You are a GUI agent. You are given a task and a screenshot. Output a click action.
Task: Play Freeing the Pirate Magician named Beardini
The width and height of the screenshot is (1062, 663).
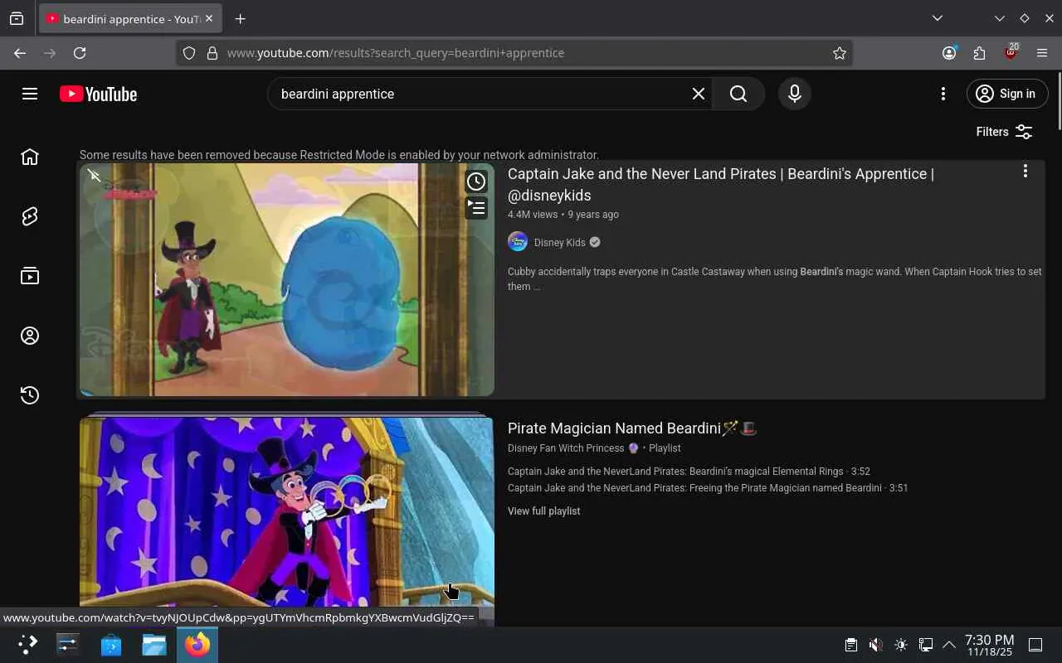pyautogui.click(x=708, y=488)
